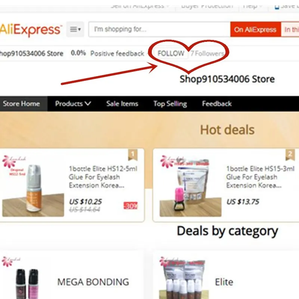Image resolution: width=299 pixels, height=299 pixels.
Task: Toggle FOLLOW for this store
Action: coord(171,53)
